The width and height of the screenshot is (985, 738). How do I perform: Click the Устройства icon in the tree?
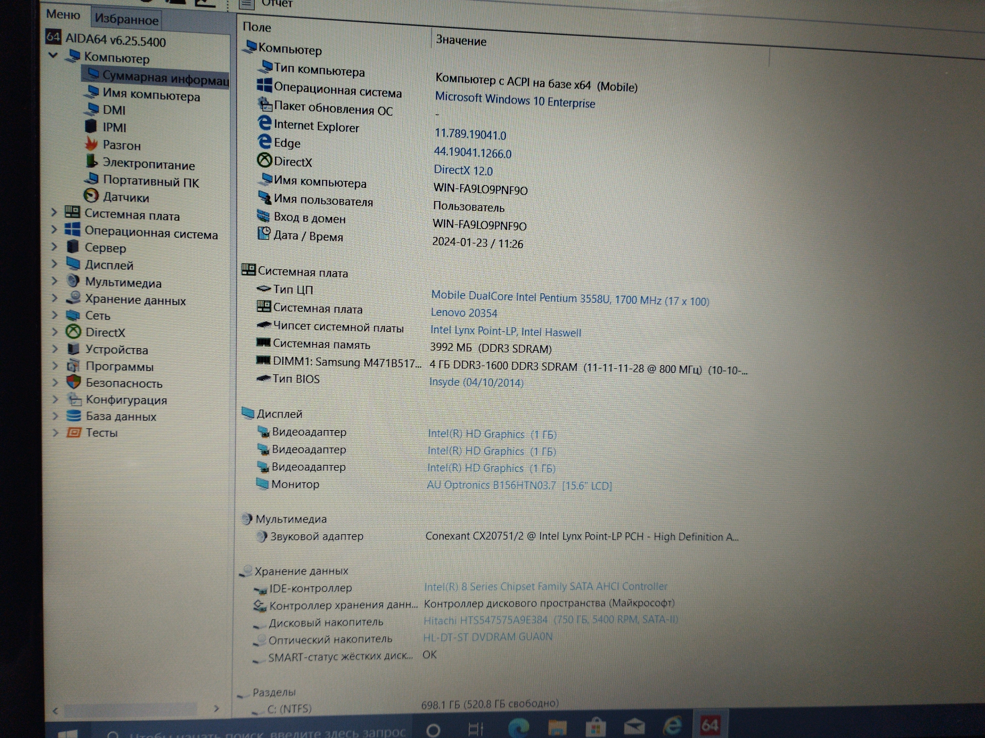tap(73, 349)
